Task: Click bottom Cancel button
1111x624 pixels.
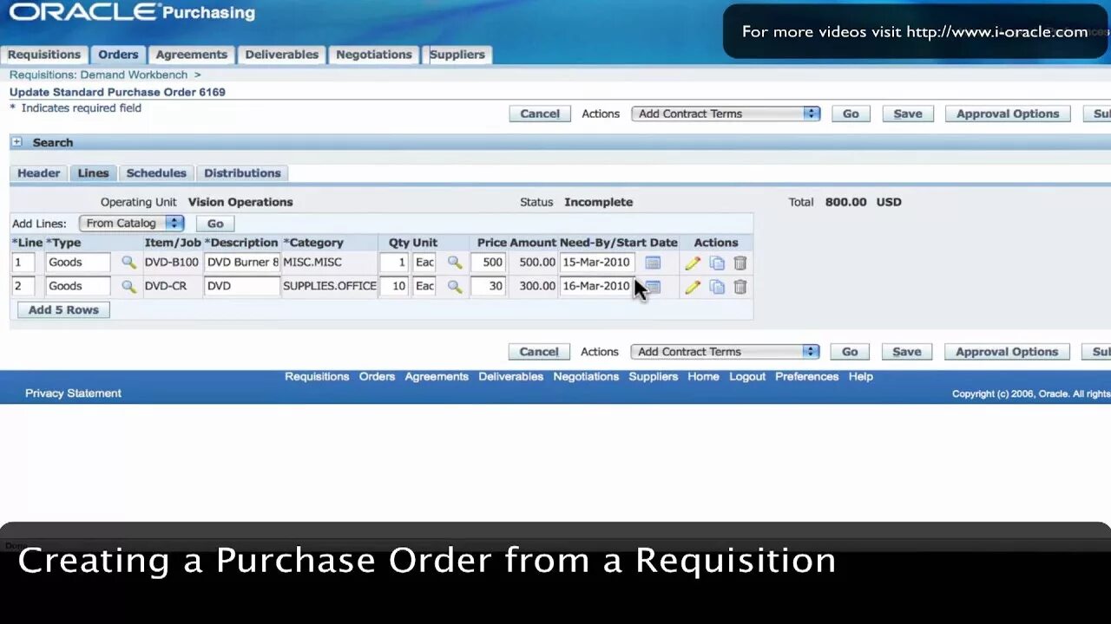Action: coord(539,352)
